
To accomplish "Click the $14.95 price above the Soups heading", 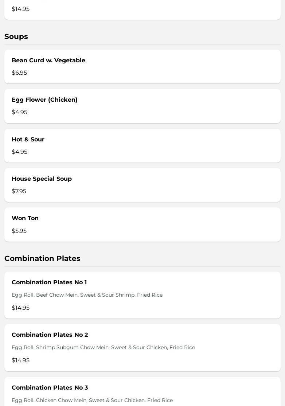I will [x=20, y=9].
